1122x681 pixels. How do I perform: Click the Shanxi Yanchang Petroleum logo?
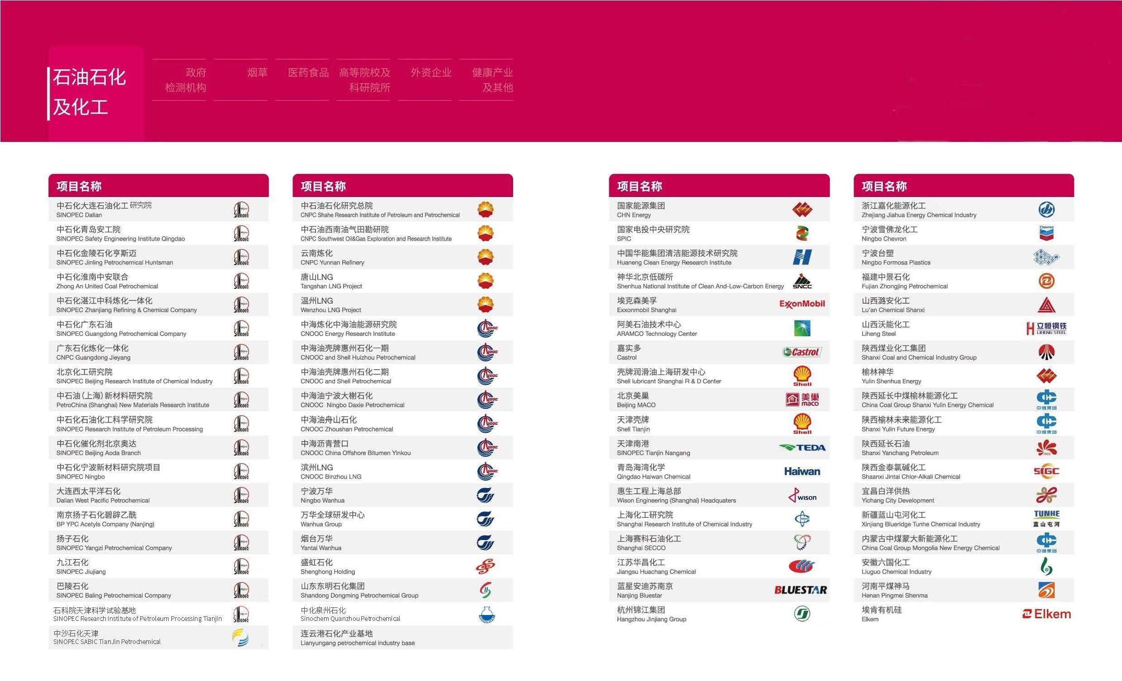1047,447
